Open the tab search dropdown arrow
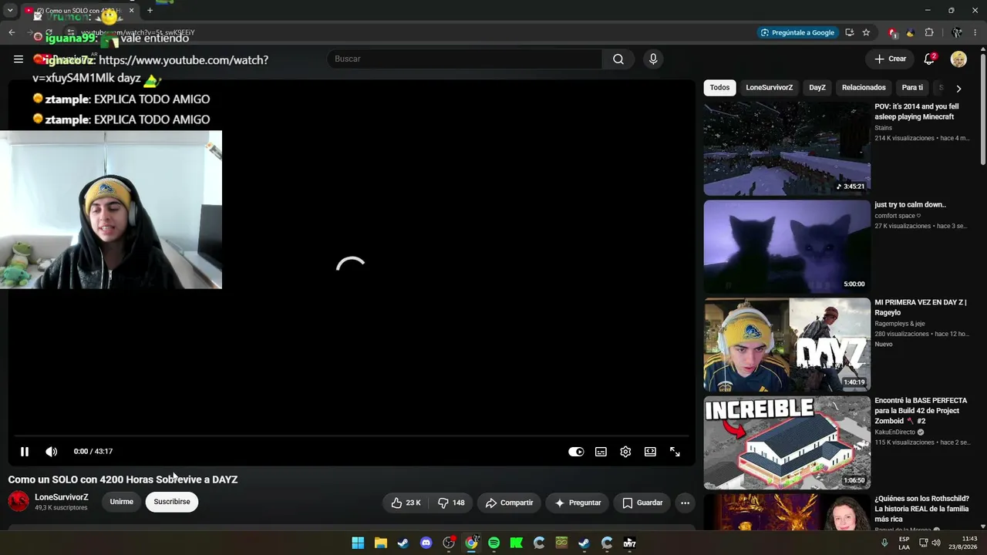Viewport: 987px width, 555px height. (10, 11)
